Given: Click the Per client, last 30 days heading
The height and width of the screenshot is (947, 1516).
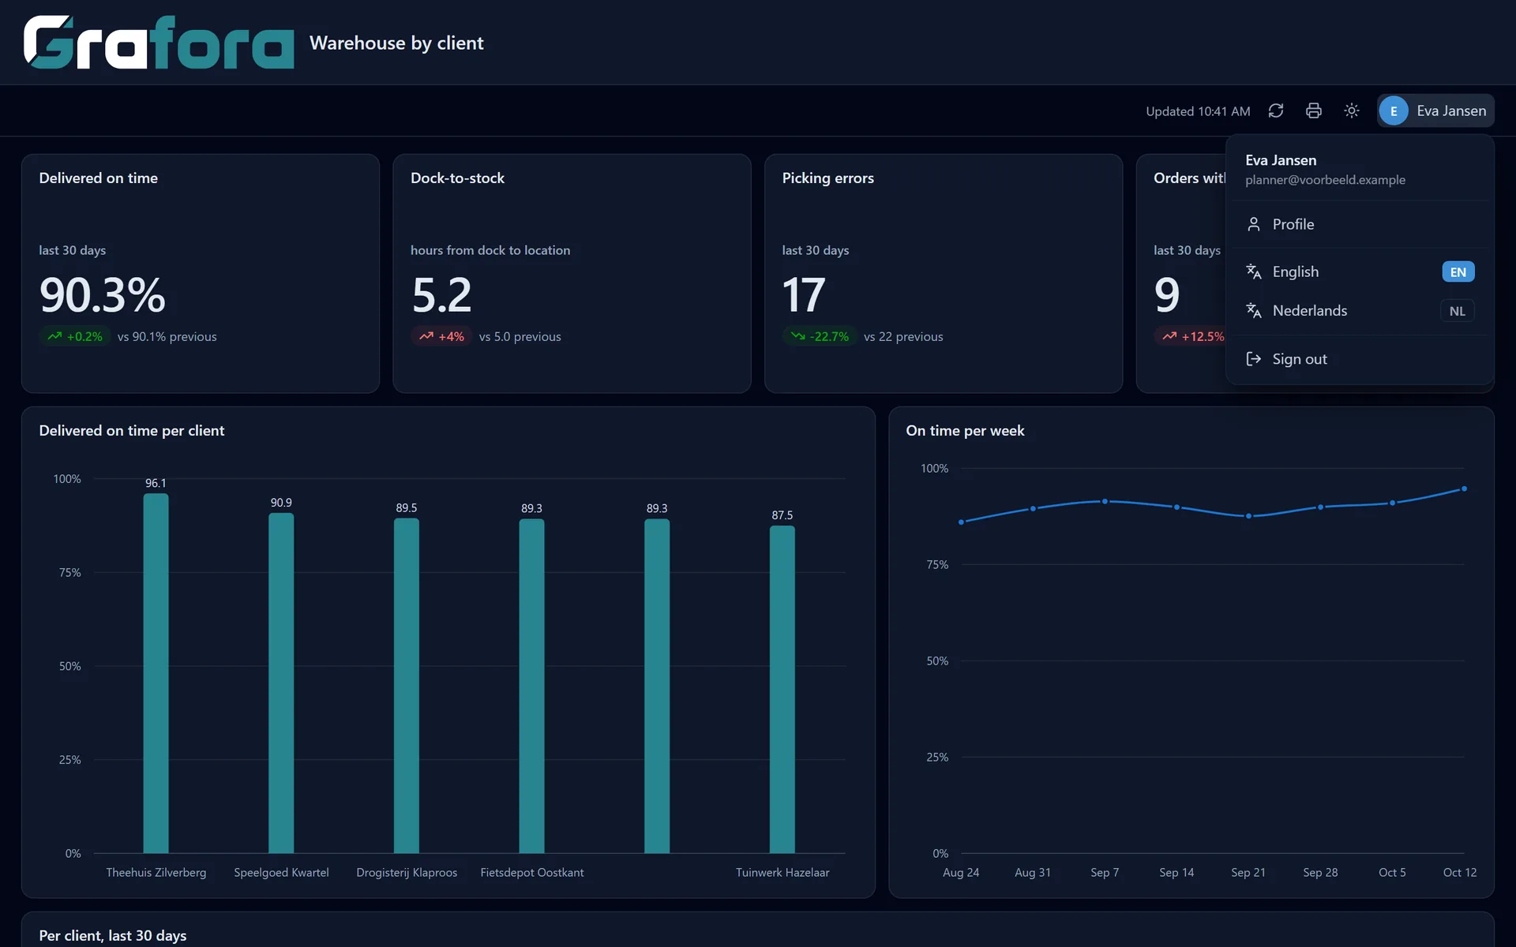Looking at the screenshot, I should coord(113,935).
